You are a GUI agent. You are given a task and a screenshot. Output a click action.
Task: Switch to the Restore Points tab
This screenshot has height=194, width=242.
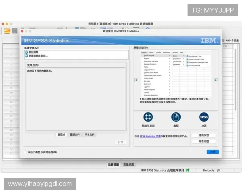61,135
